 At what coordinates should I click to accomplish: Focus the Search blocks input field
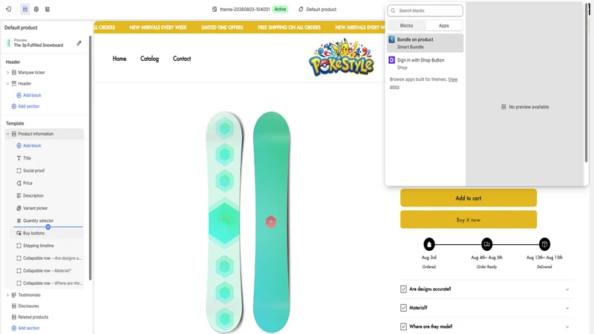point(425,10)
